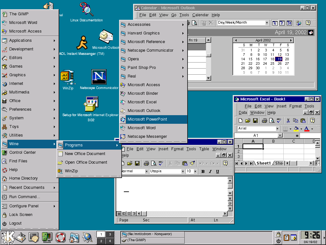
Task: Switch Outlook to Month view with the 31 icon
Action: point(289,23)
